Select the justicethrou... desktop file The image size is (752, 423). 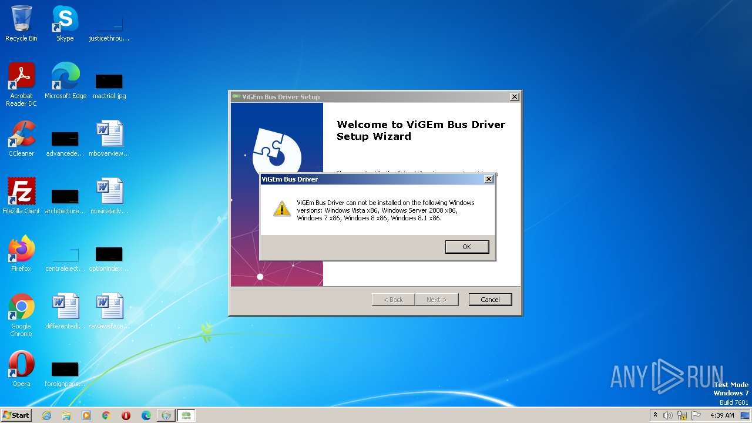point(109,28)
